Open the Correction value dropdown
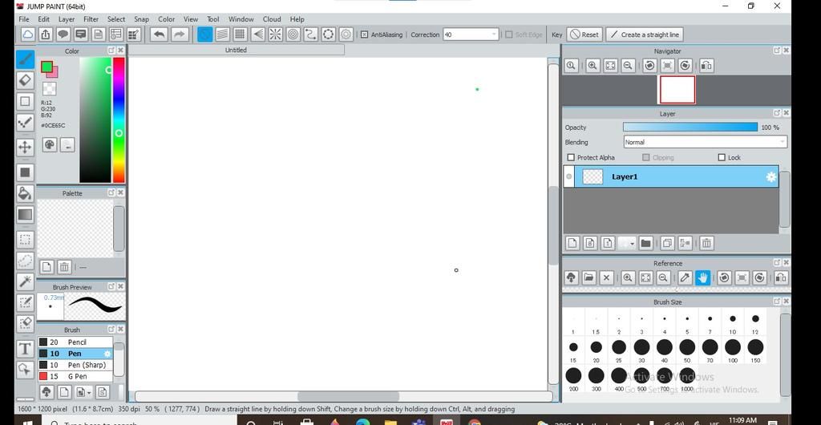The height and width of the screenshot is (425, 821). (x=493, y=34)
